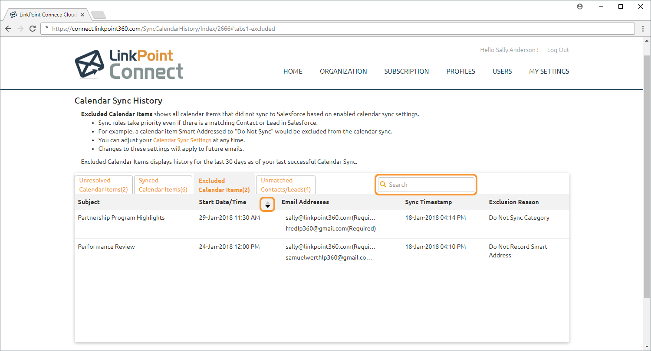The width and height of the screenshot is (651, 351).
Task: Click 29-Jan-2018 11:30 AM start date
Action: [x=229, y=218]
